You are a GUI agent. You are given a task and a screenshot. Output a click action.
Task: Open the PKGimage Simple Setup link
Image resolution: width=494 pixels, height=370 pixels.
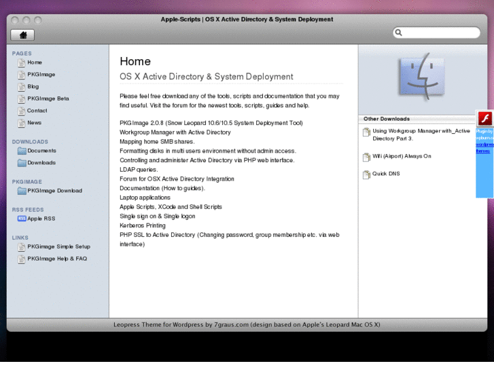pyautogui.click(x=59, y=246)
